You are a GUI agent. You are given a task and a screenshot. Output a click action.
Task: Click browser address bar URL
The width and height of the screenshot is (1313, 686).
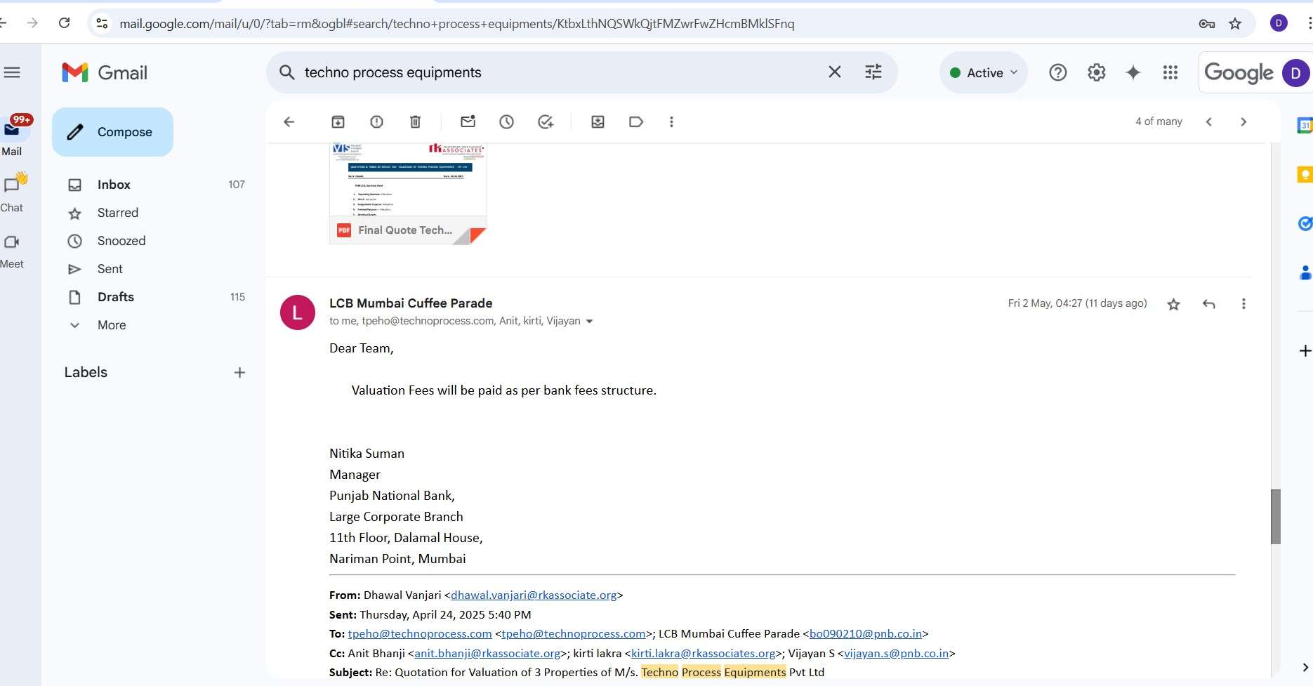[456, 24]
